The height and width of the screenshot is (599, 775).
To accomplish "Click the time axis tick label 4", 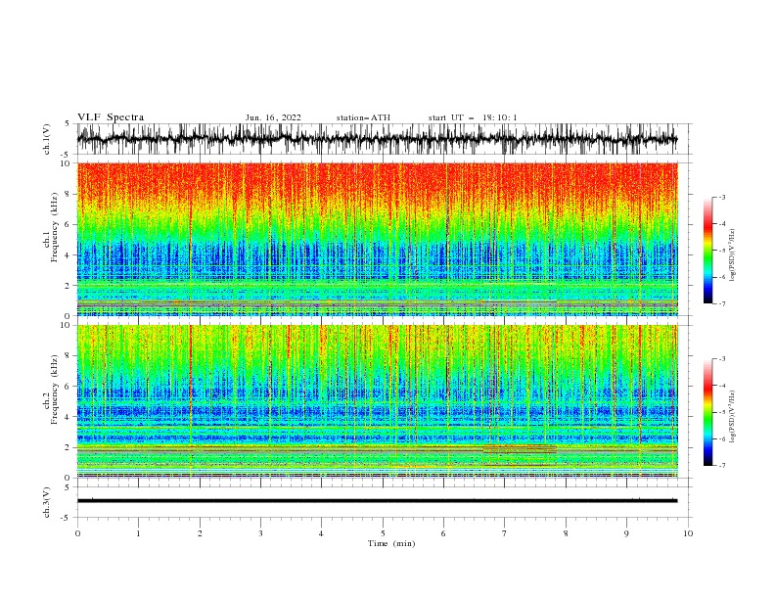I will (321, 533).
